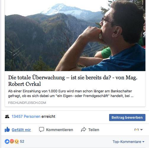Click the blue like reaction emoji
Image resolution: width=149 pixels, height=148 pixels.
[x=7, y=141]
